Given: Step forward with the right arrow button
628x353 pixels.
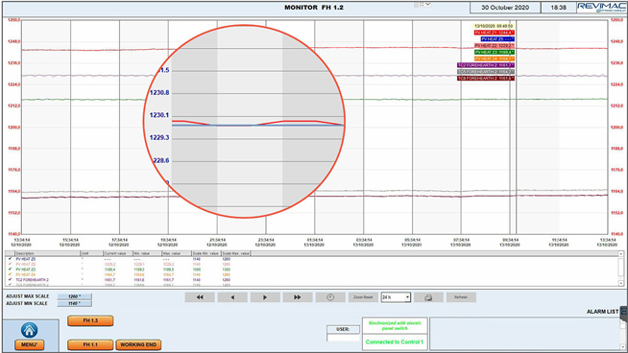Looking at the screenshot, I should coord(265,297).
